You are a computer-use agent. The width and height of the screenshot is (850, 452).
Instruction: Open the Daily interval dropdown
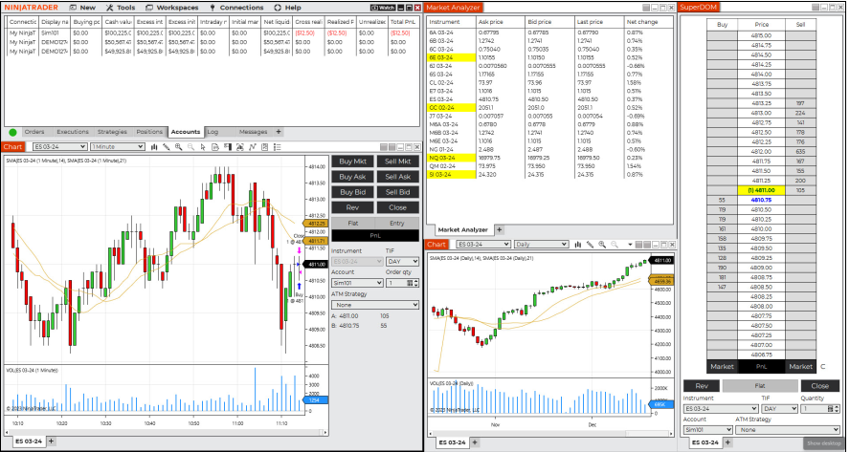click(542, 244)
